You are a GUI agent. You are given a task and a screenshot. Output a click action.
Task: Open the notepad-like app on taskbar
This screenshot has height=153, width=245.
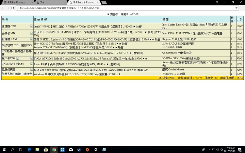(104, 150)
